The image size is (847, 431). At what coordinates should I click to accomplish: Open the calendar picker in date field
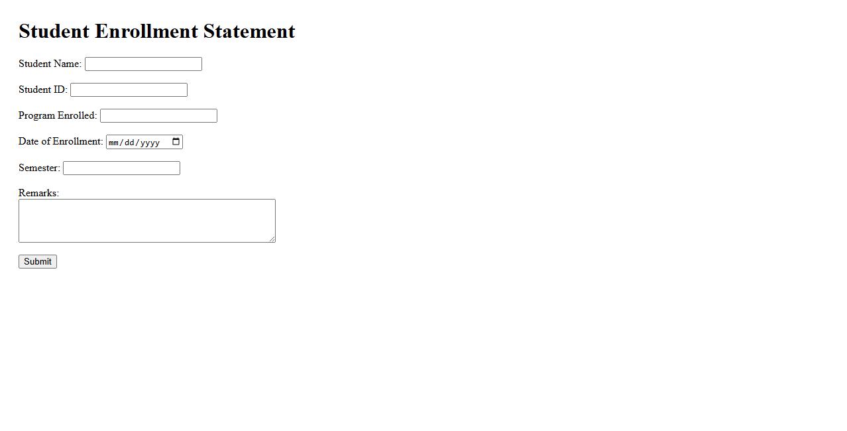click(176, 142)
